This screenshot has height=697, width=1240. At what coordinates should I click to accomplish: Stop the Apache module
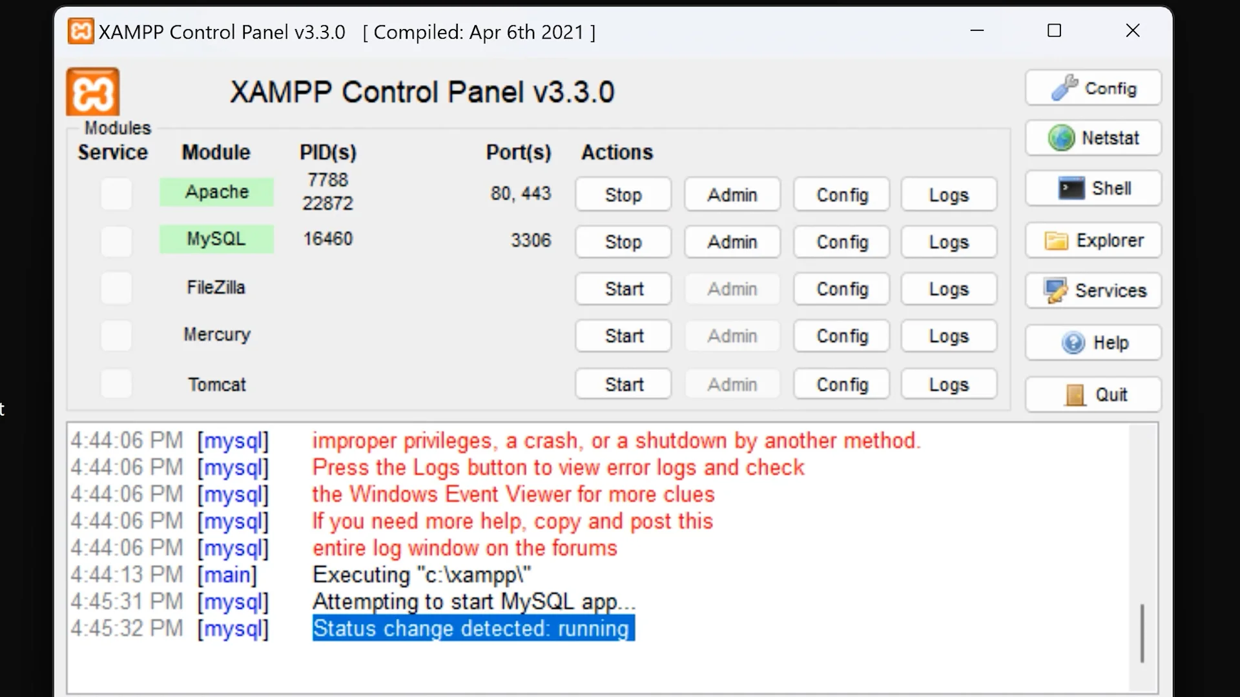pos(623,195)
